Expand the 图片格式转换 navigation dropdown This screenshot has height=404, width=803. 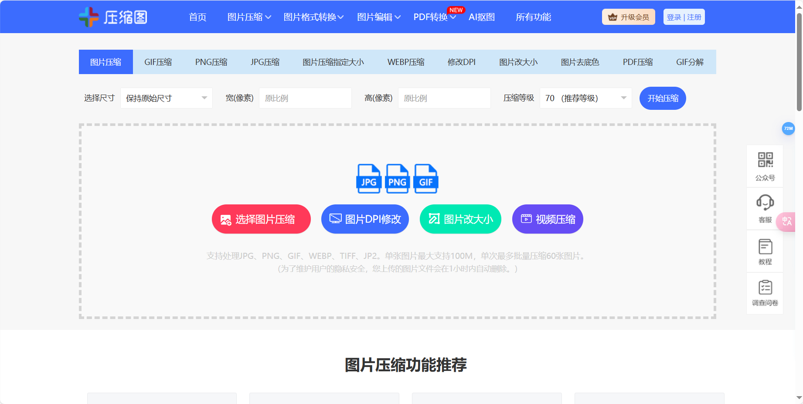point(310,17)
